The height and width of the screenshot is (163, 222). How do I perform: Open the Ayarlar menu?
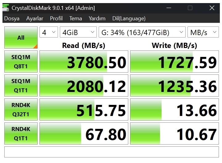tap(35, 18)
